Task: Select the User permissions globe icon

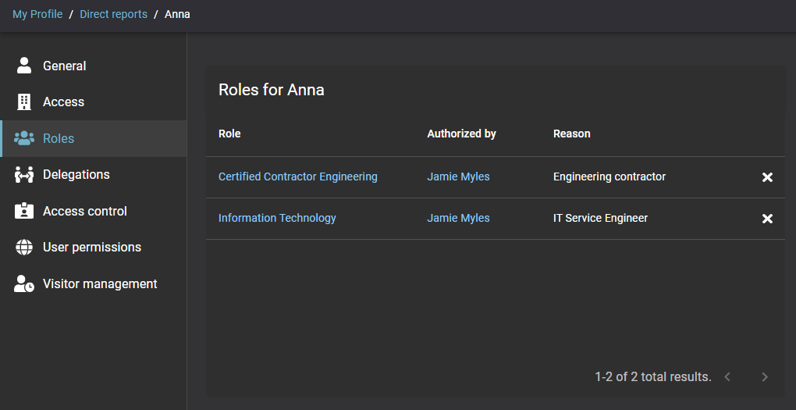Action: pyautogui.click(x=24, y=248)
